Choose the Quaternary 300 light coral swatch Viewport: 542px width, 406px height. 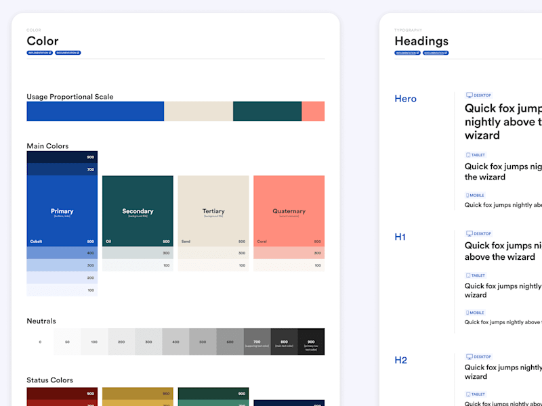(289, 252)
